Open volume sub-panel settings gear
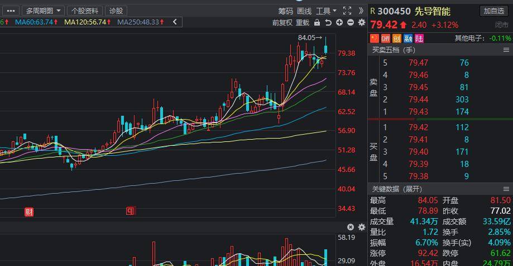This screenshot has height=266, width=513. [x=361, y=227]
